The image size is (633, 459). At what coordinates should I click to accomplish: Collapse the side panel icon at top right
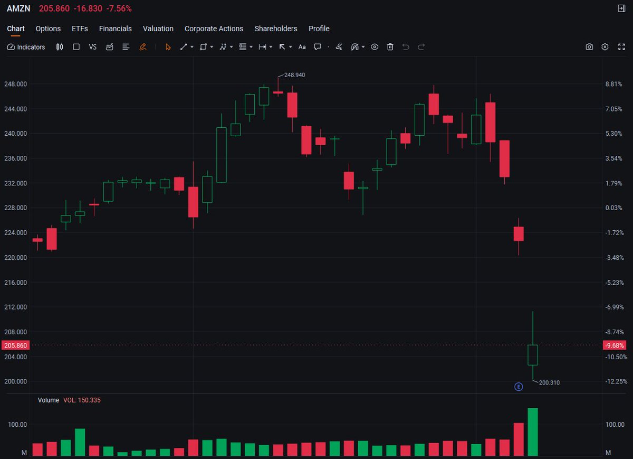pos(621,8)
